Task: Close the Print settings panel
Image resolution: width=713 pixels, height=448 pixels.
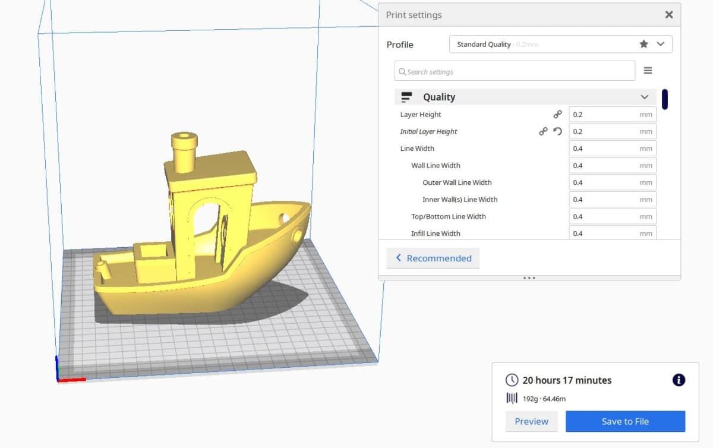Action: [668, 14]
